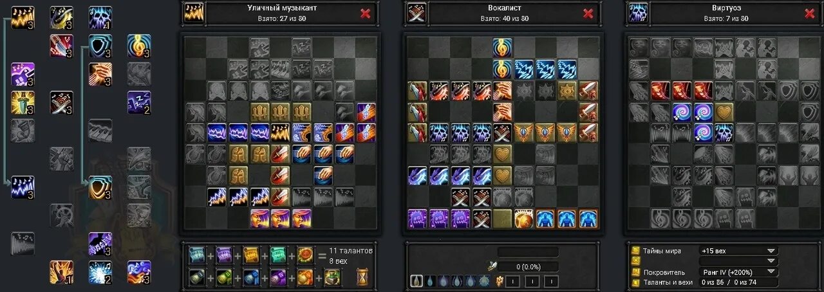Click the heart talent in Виртуоз grid
The width and height of the screenshot is (824, 292).
coord(725,112)
